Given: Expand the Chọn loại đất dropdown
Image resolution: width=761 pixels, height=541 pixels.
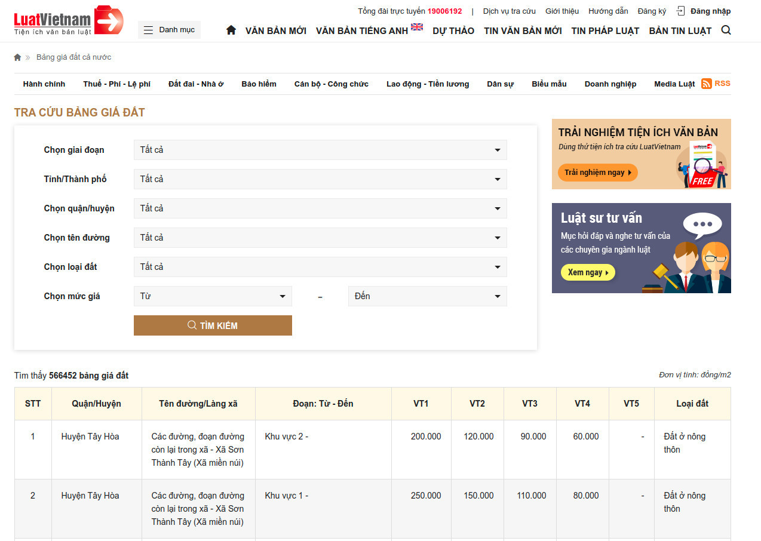Looking at the screenshot, I should pyautogui.click(x=320, y=267).
